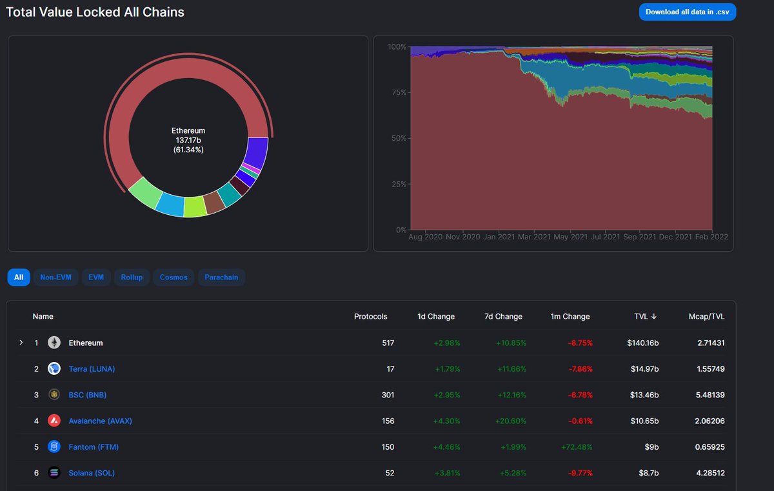The width and height of the screenshot is (774, 491).
Task: Select the All filter tab
Action: pos(19,277)
